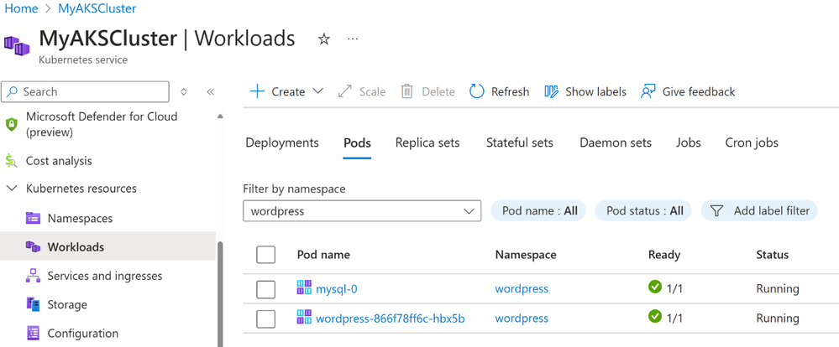The height and width of the screenshot is (347, 839).
Task: Click the Configuration icon in sidebar
Action: pos(34,334)
